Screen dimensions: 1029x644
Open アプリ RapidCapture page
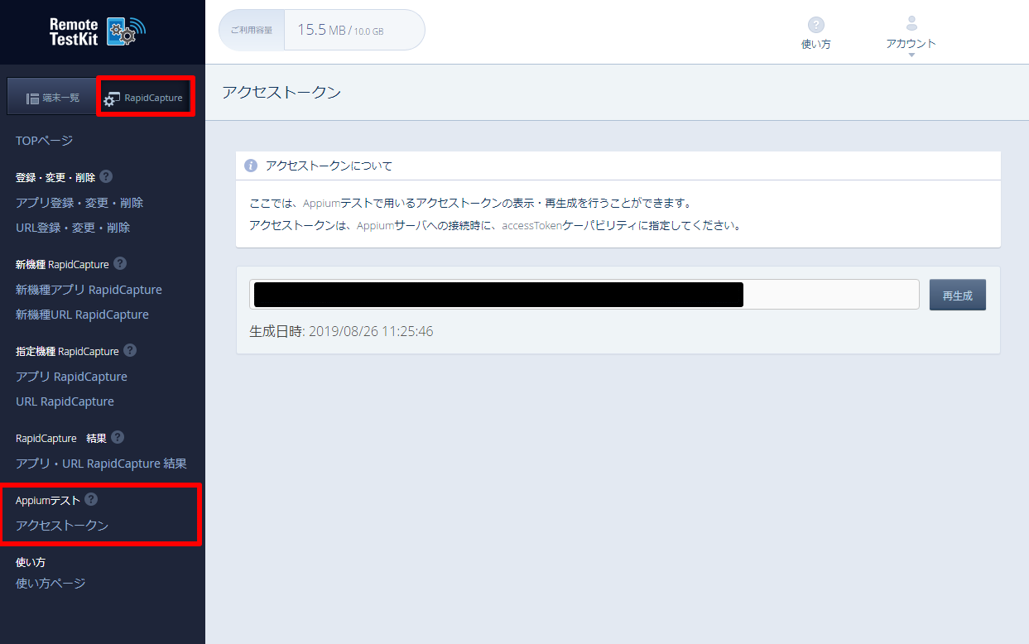coord(71,377)
